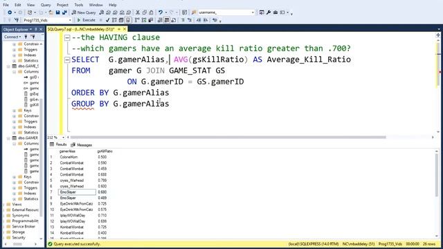The width and height of the screenshot is (443, 249).
Task: Click the Uncomment Selected Lines icon
Action: (190, 20)
